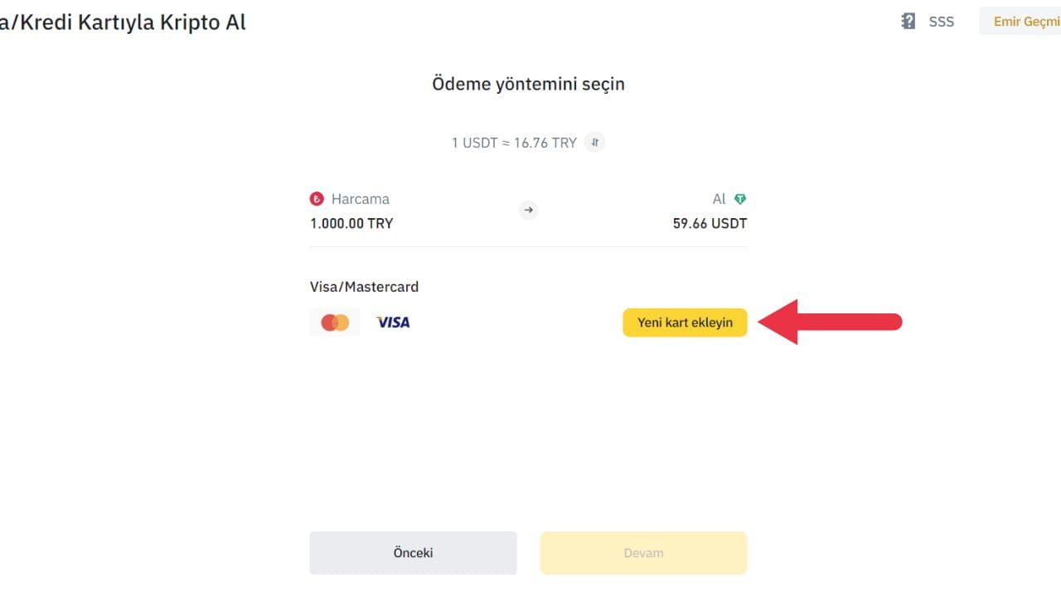This screenshot has width=1061, height=597.
Task: Click the Yeni kart ekleyin button
Action: pyautogui.click(x=685, y=322)
